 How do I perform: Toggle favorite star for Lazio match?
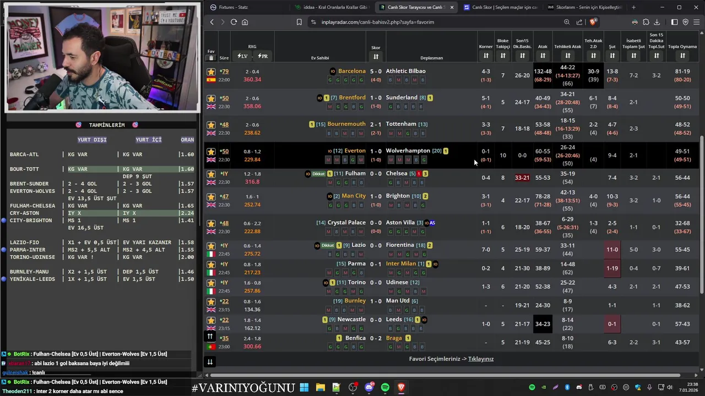coord(211,246)
